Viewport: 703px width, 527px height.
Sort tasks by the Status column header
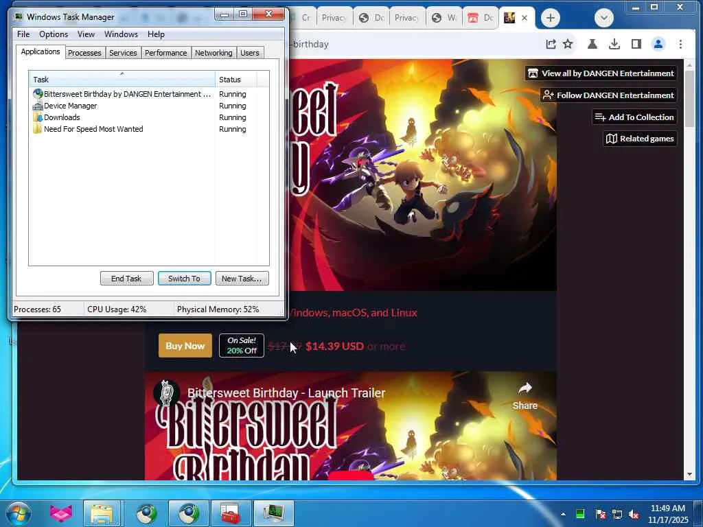[x=236, y=80]
